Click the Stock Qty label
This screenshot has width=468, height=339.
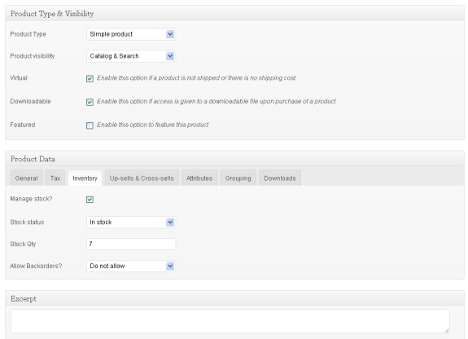(x=23, y=244)
